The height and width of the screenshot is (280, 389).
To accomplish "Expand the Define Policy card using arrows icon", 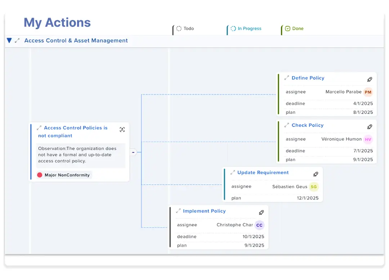I will coord(287,78).
